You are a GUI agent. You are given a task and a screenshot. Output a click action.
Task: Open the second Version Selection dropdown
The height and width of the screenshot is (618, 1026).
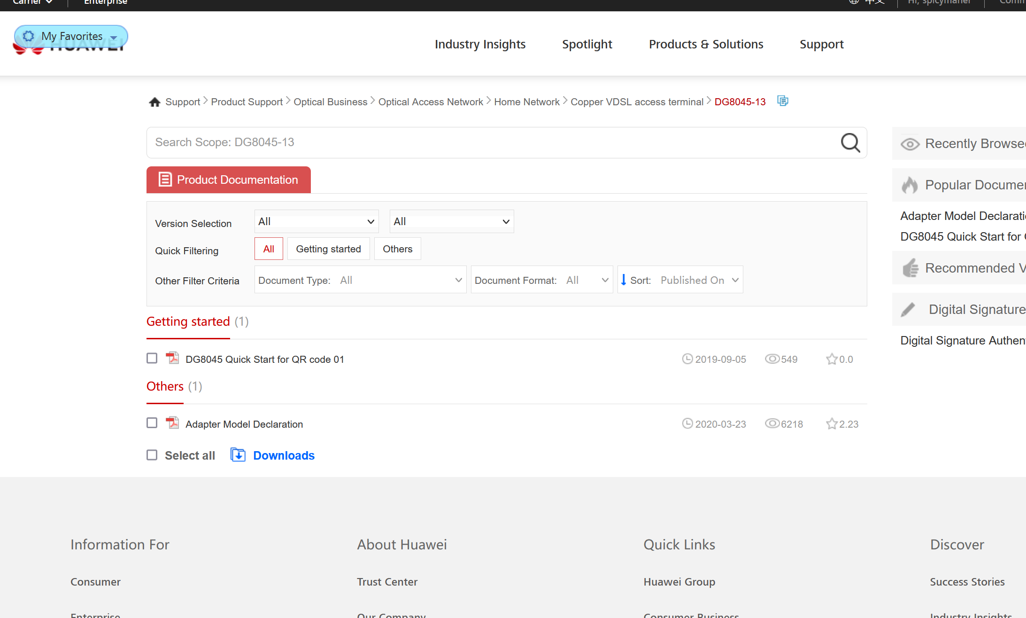click(452, 221)
